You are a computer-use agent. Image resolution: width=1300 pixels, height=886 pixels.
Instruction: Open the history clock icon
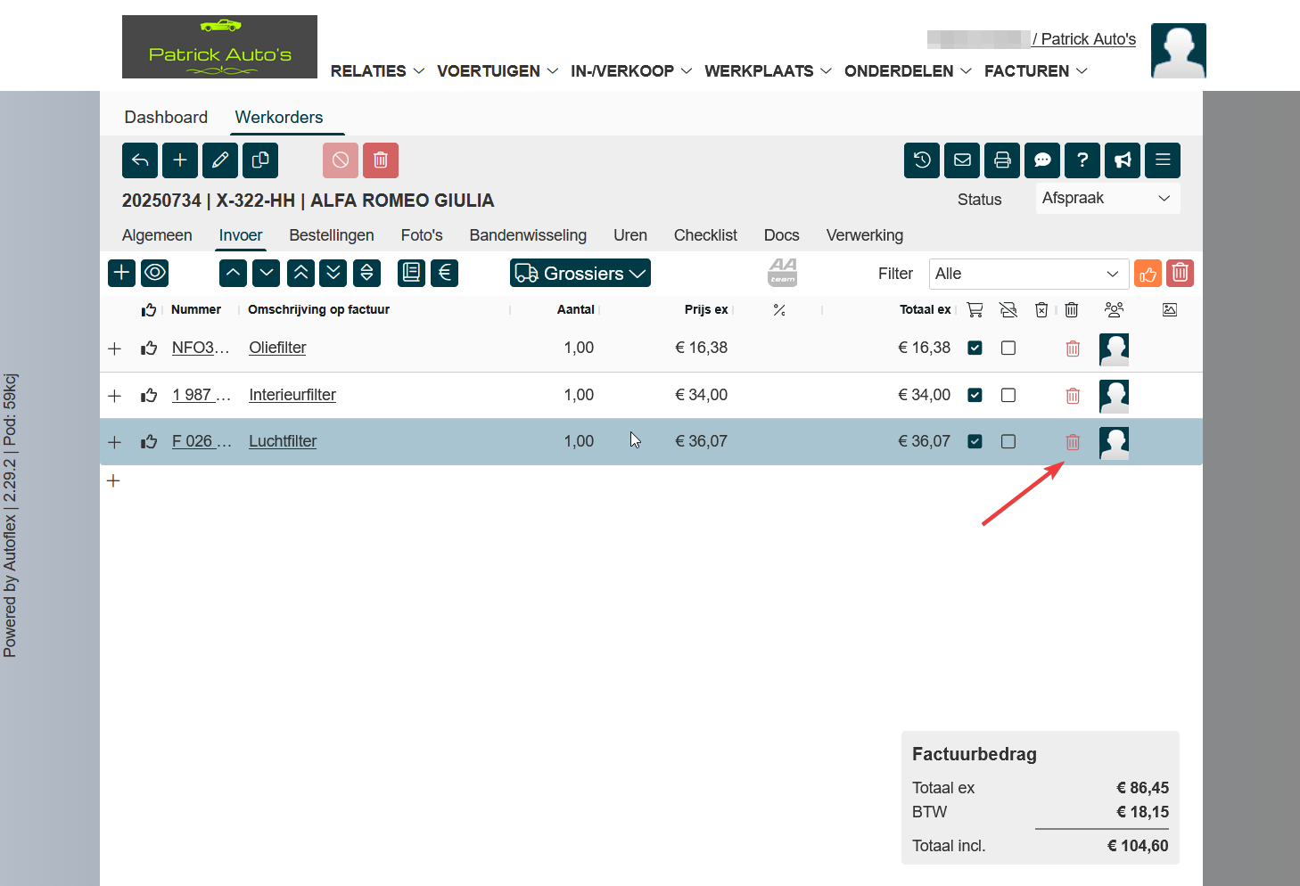tap(922, 160)
